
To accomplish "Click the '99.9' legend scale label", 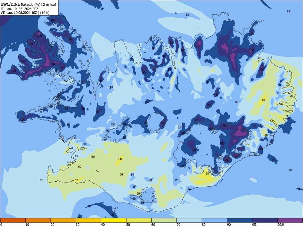I will (x=281, y=225).
